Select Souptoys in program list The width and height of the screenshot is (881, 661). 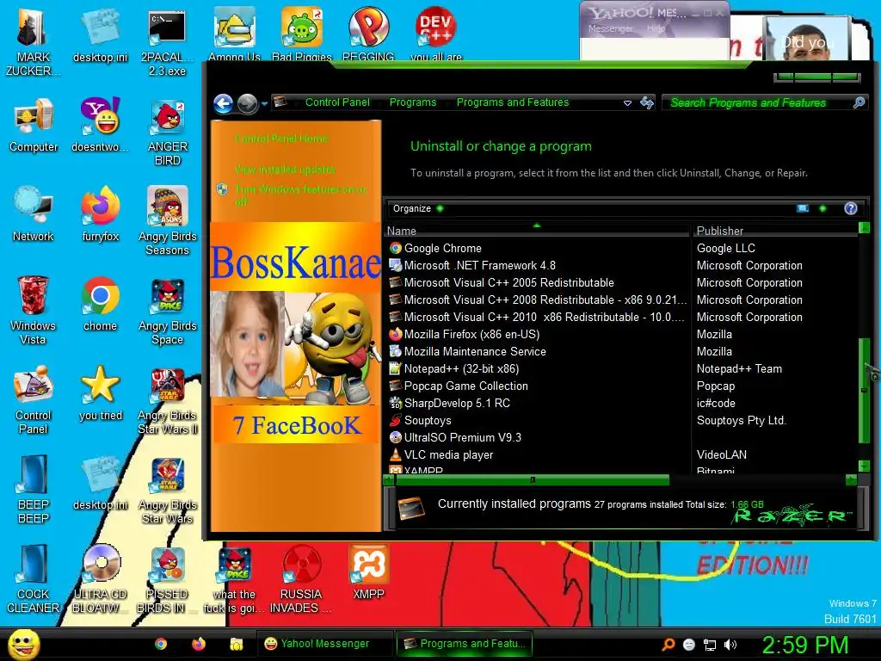tap(428, 420)
